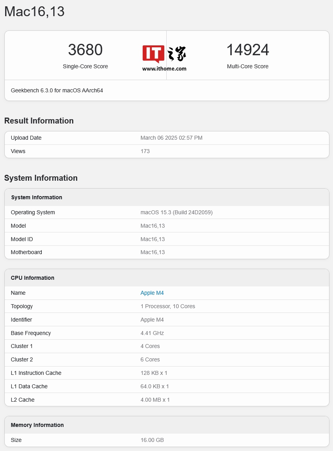Click the Single-Core Score label

tap(86, 66)
